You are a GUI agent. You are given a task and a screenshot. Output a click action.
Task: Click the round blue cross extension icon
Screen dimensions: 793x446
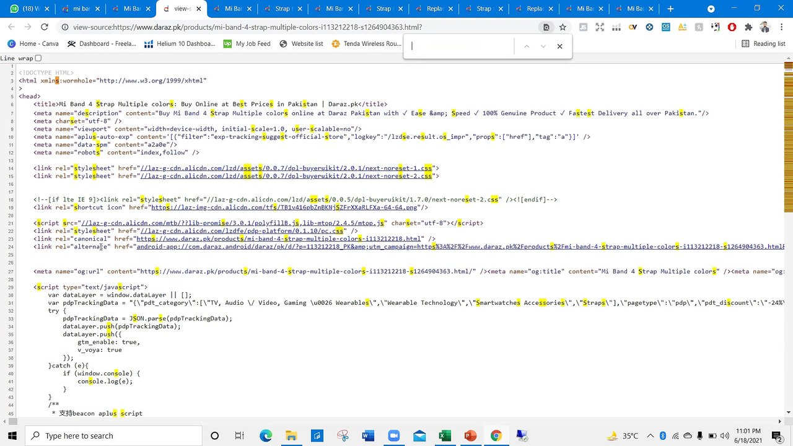[x=649, y=27]
